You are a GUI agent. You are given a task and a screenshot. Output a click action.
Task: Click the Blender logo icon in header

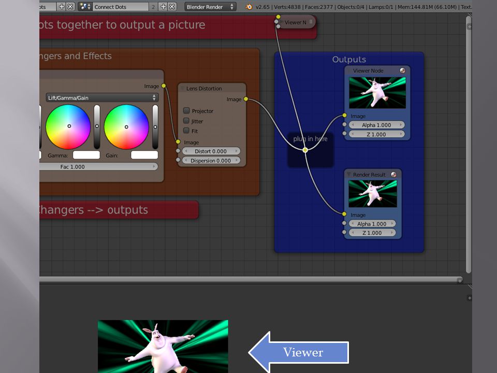(x=249, y=7)
